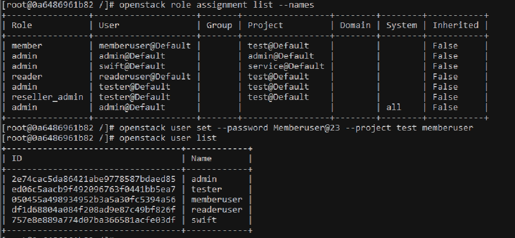
Task: Select the swift@Default user entry
Action: pyautogui.click(x=132, y=66)
